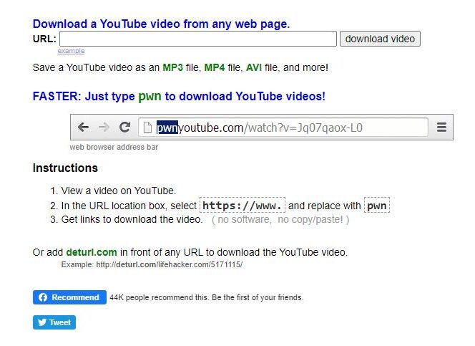Image resolution: width=475 pixels, height=346 pixels.
Task: Click the hamburger menu icon in browser image
Action: point(441,127)
